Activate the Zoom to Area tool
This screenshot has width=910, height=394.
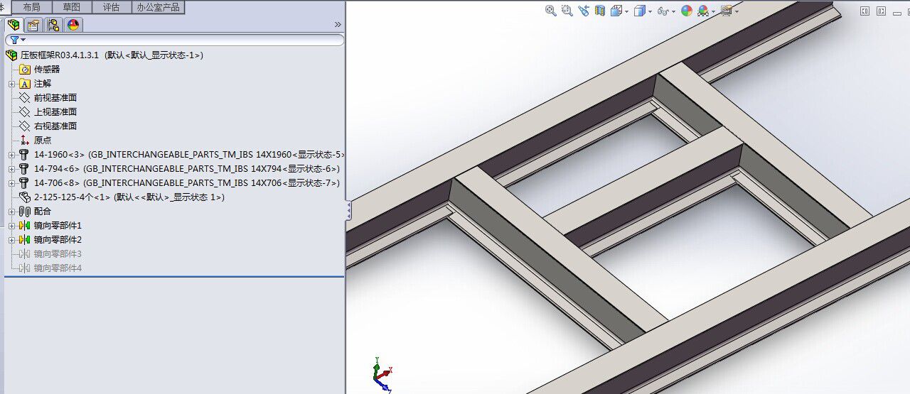[x=567, y=11]
